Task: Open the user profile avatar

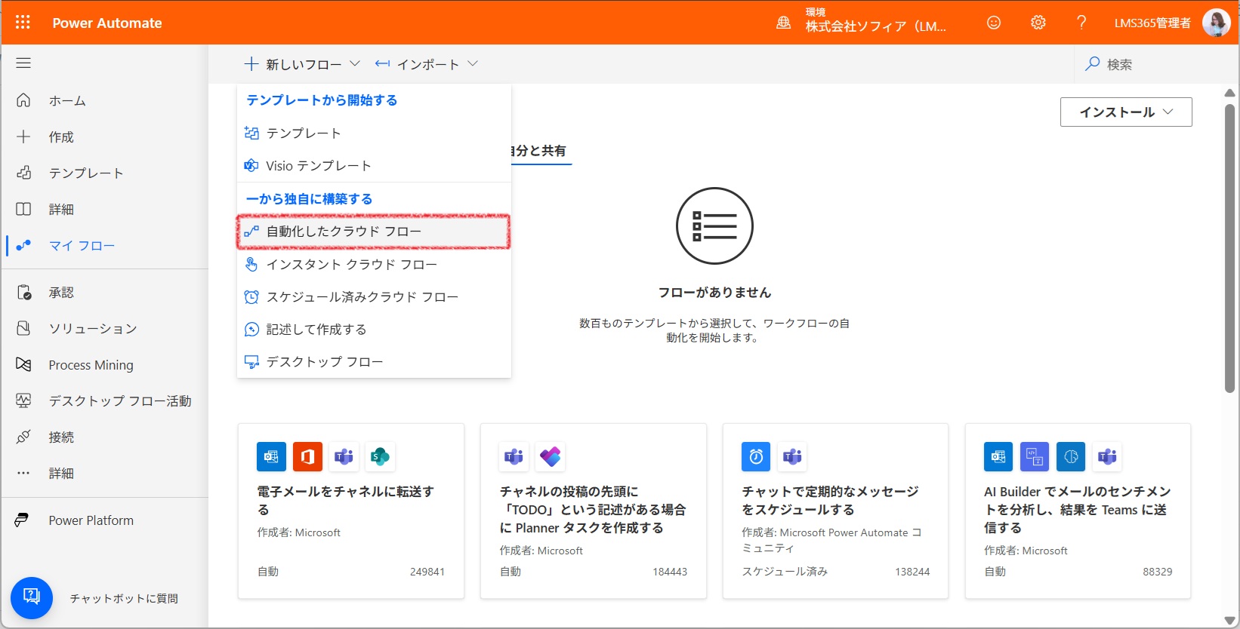Action: pos(1216,23)
